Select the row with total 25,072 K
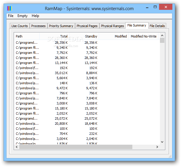Image resolution: width=181 pixels, height=167 pixels. (87, 118)
